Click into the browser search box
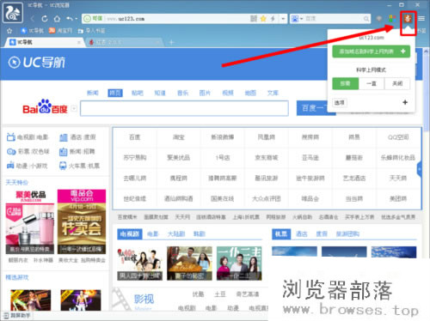 pyautogui.click(x=334, y=19)
